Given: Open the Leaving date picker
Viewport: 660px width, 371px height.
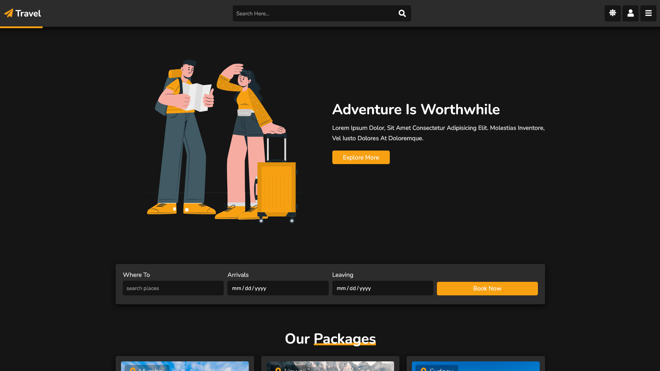Looking at the screenshot, I should point(382,288).
